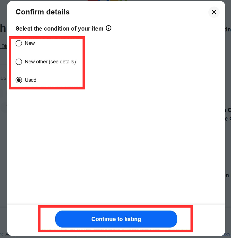The width and height of the screenshot is (231, 238).
Task: Click the info icon beside condition heading
Action: coord(108,28)
